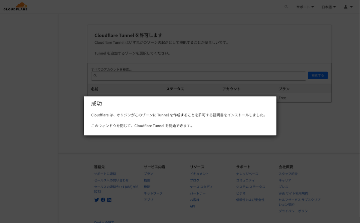Click the LinkedIn icon in the footer
This screenshot has width=360, height=223.
[109, 200]
